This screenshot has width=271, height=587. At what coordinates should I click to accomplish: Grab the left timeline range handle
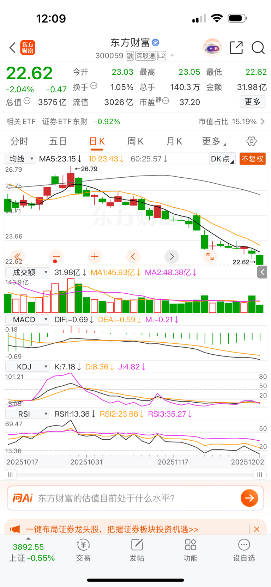click(10, 475)
